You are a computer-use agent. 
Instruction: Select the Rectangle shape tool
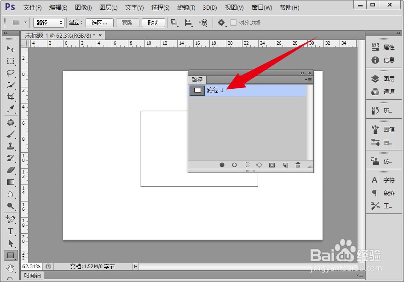pyautogui.click(x=11, y=255)
